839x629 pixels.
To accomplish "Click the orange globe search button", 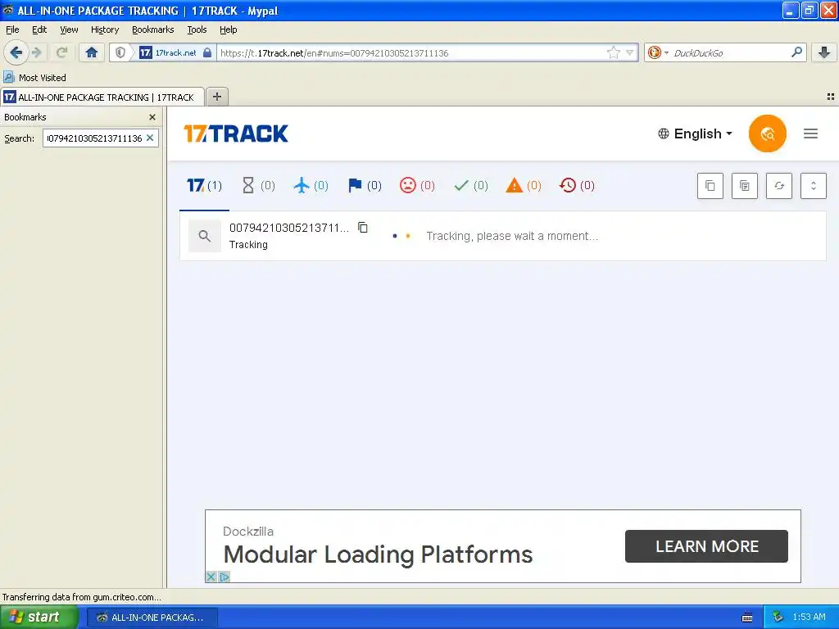I will point(767,133).
